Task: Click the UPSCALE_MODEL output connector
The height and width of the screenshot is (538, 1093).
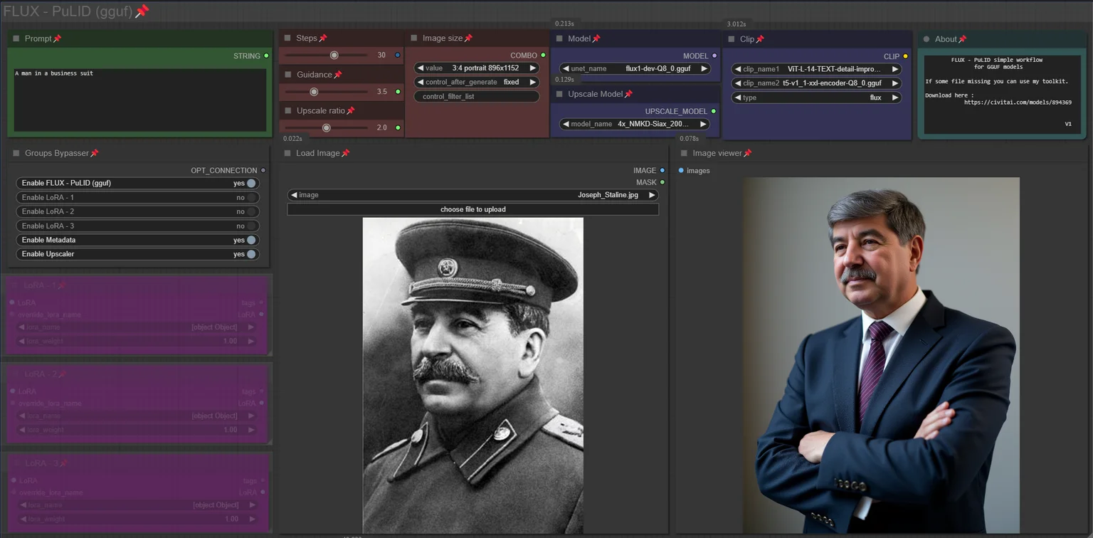Action: (714, 111)
